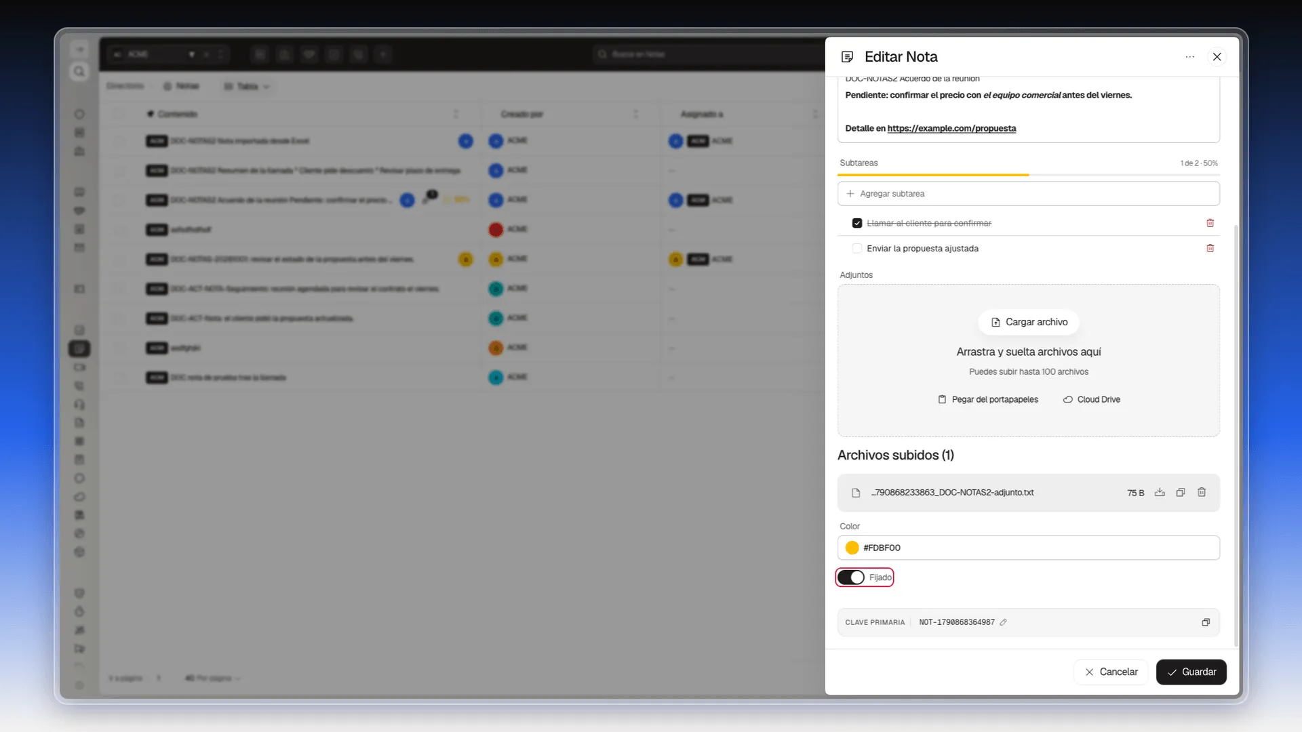Viewport: 1302px width, 732px height.
Task: Click the Agregar subtarea field
Action: [1028, 194]
